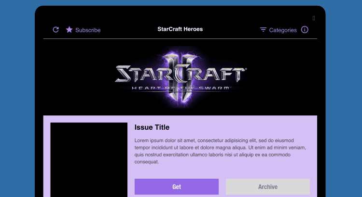The image size is (362, 197).
Task: Open the Subscribe link
Action: point(88,30)
